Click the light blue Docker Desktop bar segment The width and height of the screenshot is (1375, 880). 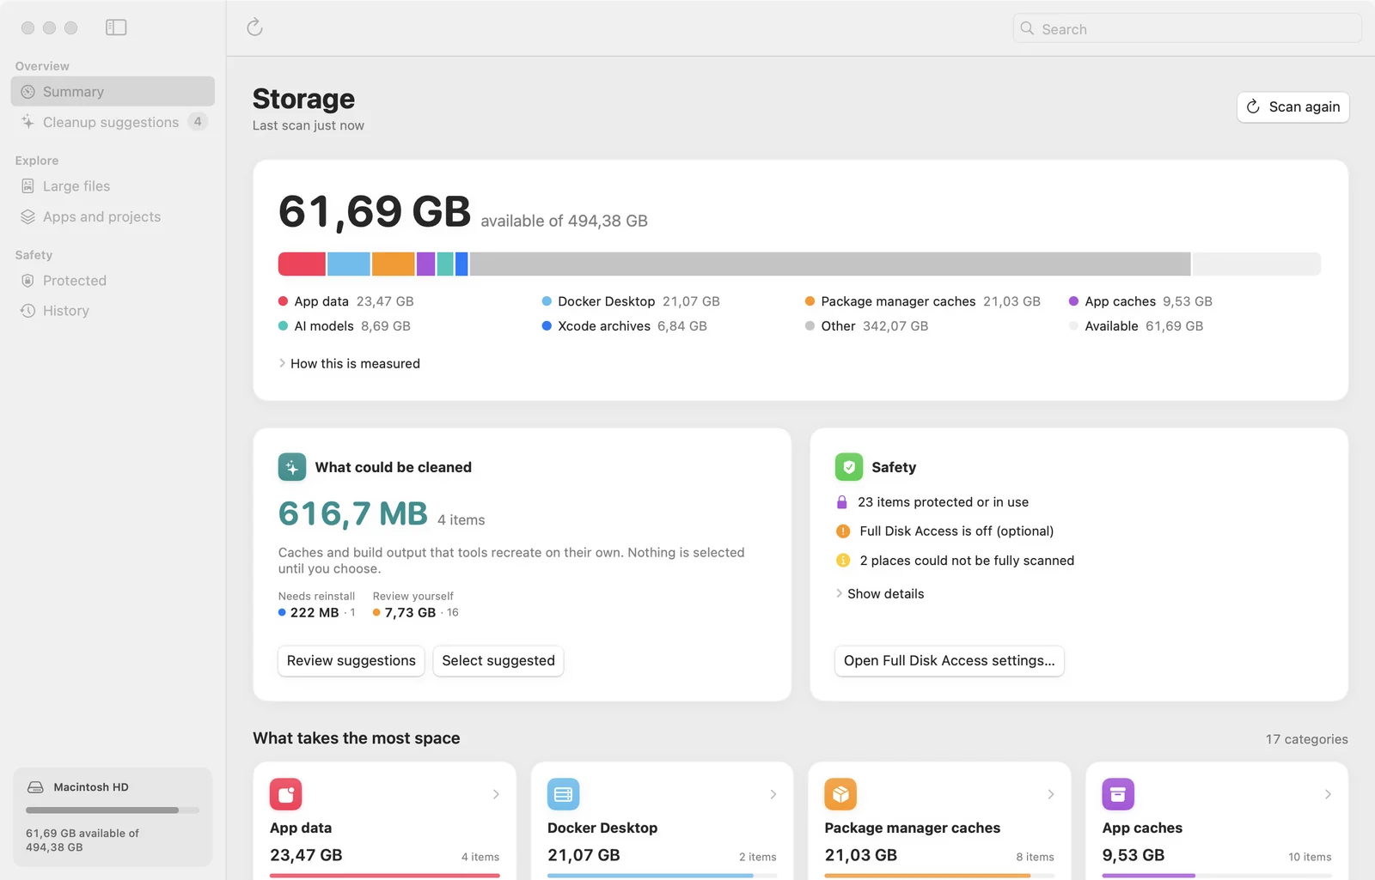pos(349,264)
